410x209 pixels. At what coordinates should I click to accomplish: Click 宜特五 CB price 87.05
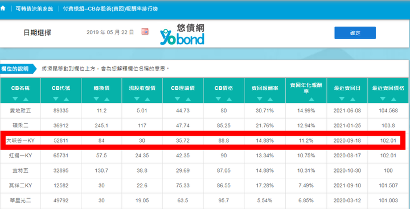coord(224,170)
